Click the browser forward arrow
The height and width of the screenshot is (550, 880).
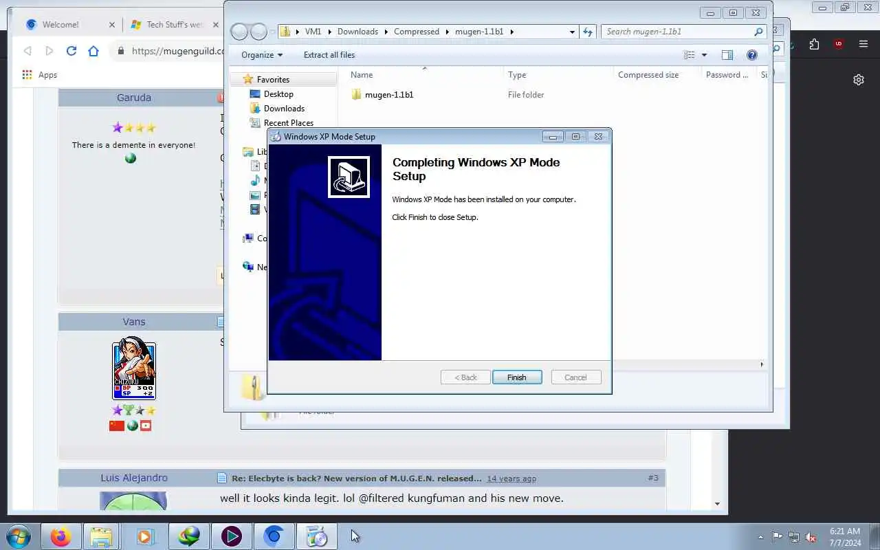[49, 51]
